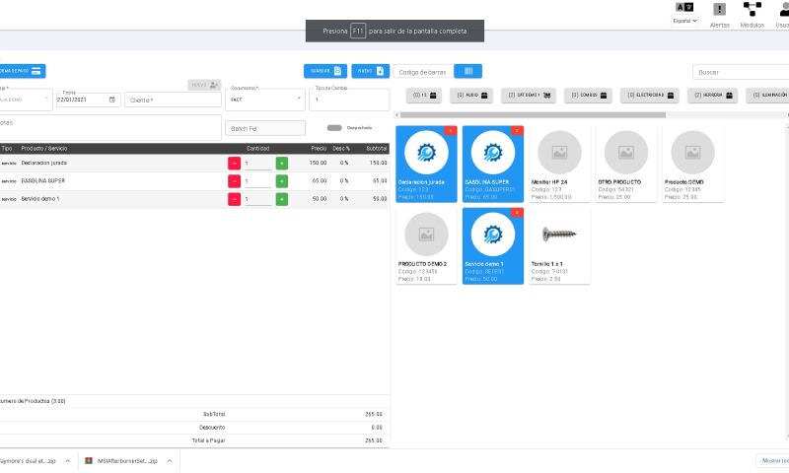Click the Buscar search field
The image size is (789, 473).
point(740,72)
